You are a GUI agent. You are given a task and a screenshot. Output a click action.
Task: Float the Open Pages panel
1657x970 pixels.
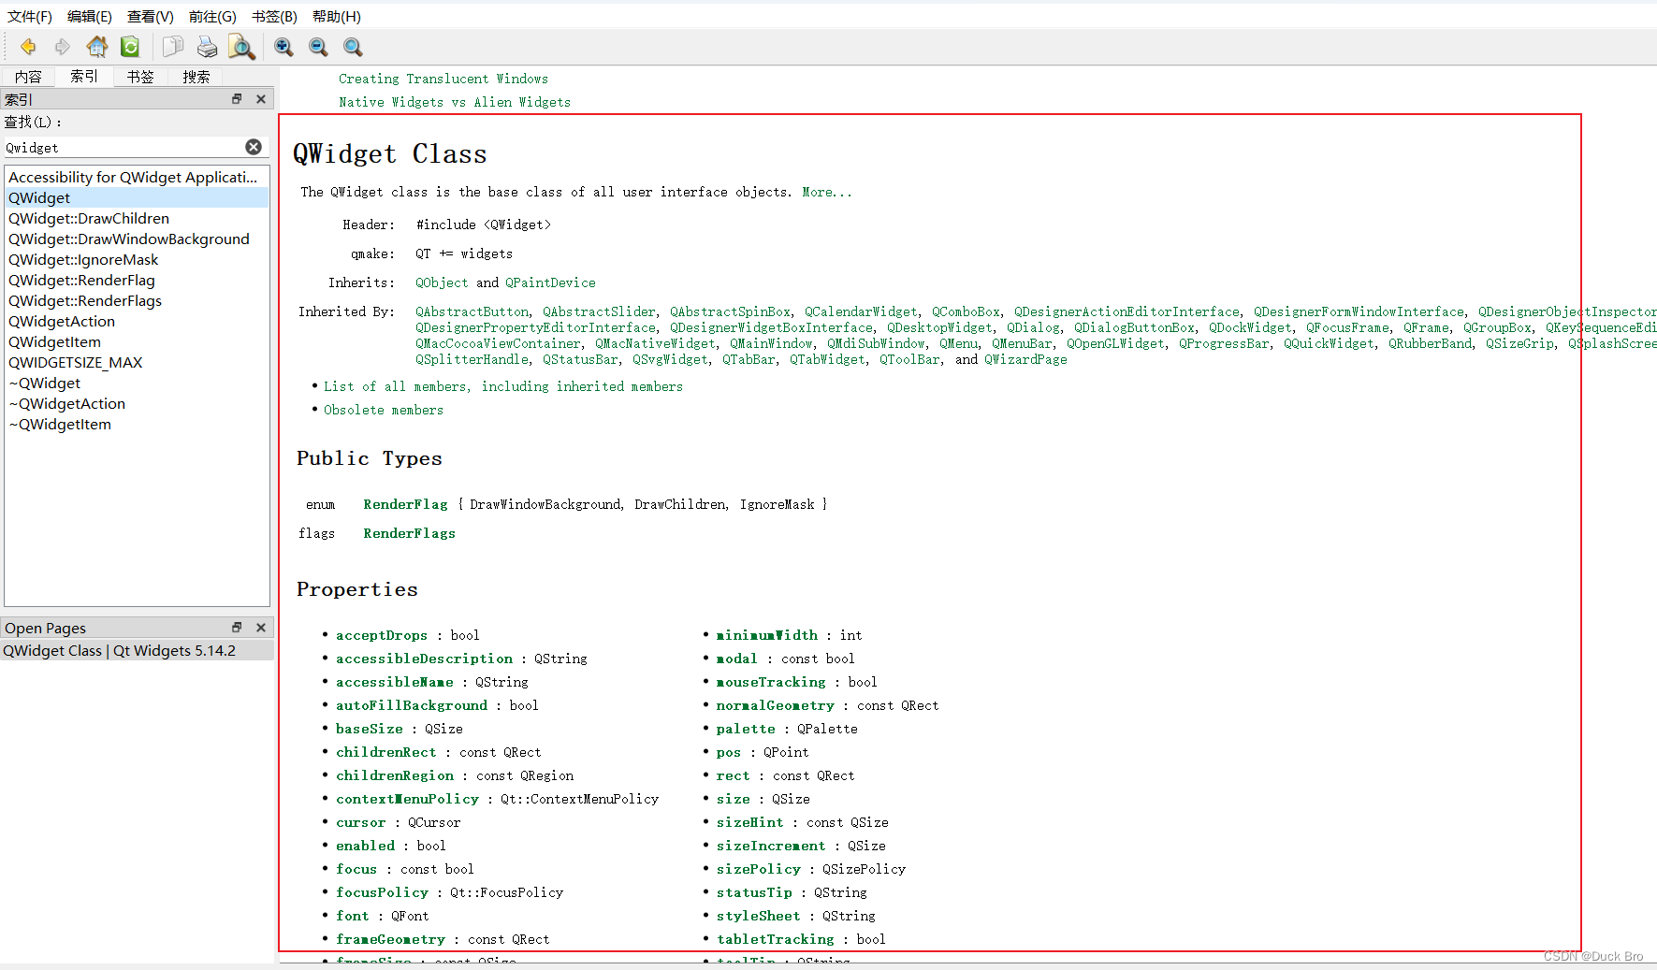[237, 628]
